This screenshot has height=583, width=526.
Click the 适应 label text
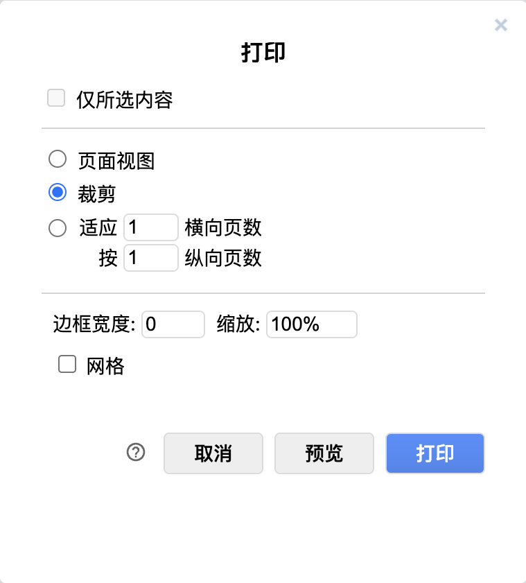click(98, 227)
